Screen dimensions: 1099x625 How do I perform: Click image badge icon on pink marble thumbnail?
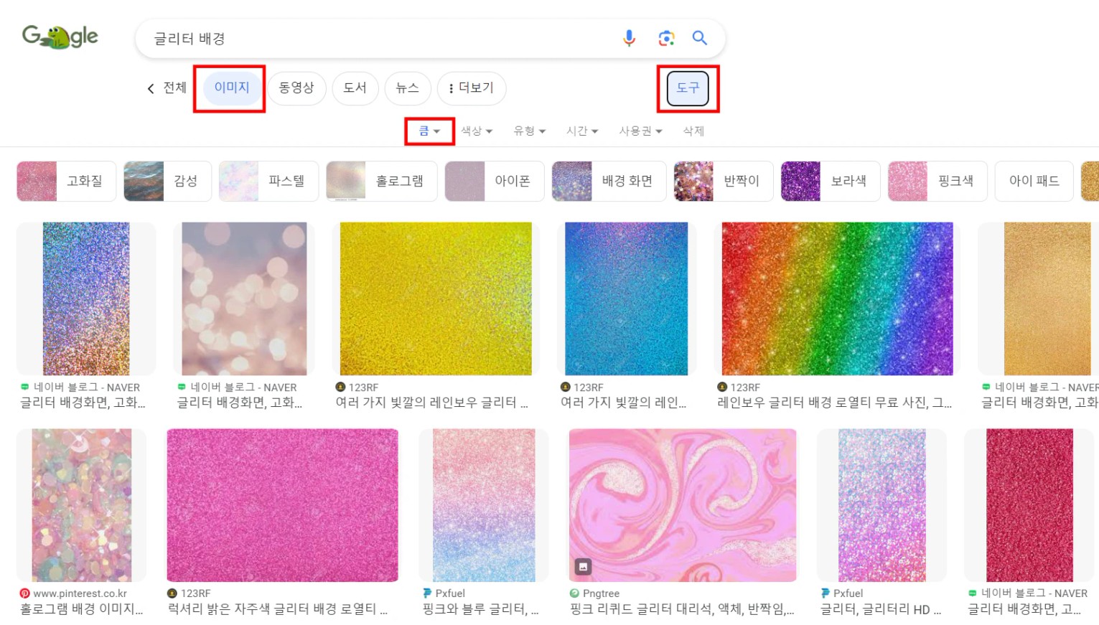[583, 567]
